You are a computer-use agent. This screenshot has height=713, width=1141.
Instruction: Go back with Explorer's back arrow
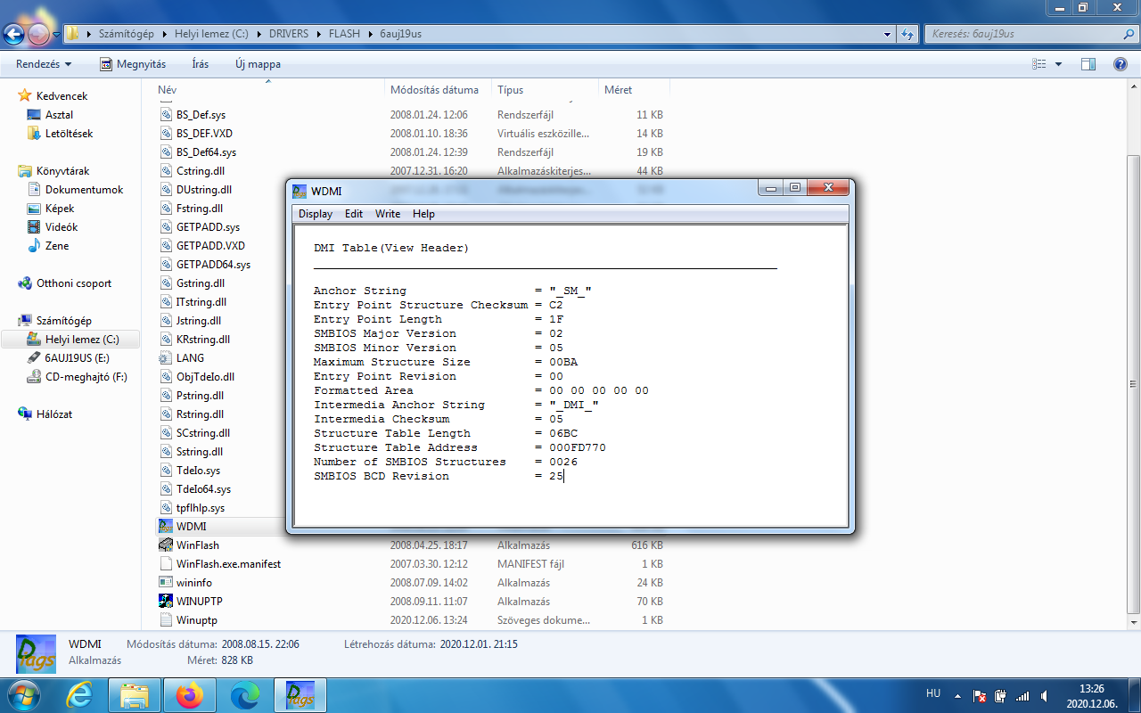tap(13, 34)
